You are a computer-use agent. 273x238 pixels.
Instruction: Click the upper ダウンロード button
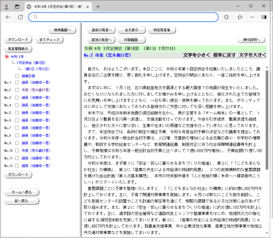pyautogui.click(x=18, y=40)
